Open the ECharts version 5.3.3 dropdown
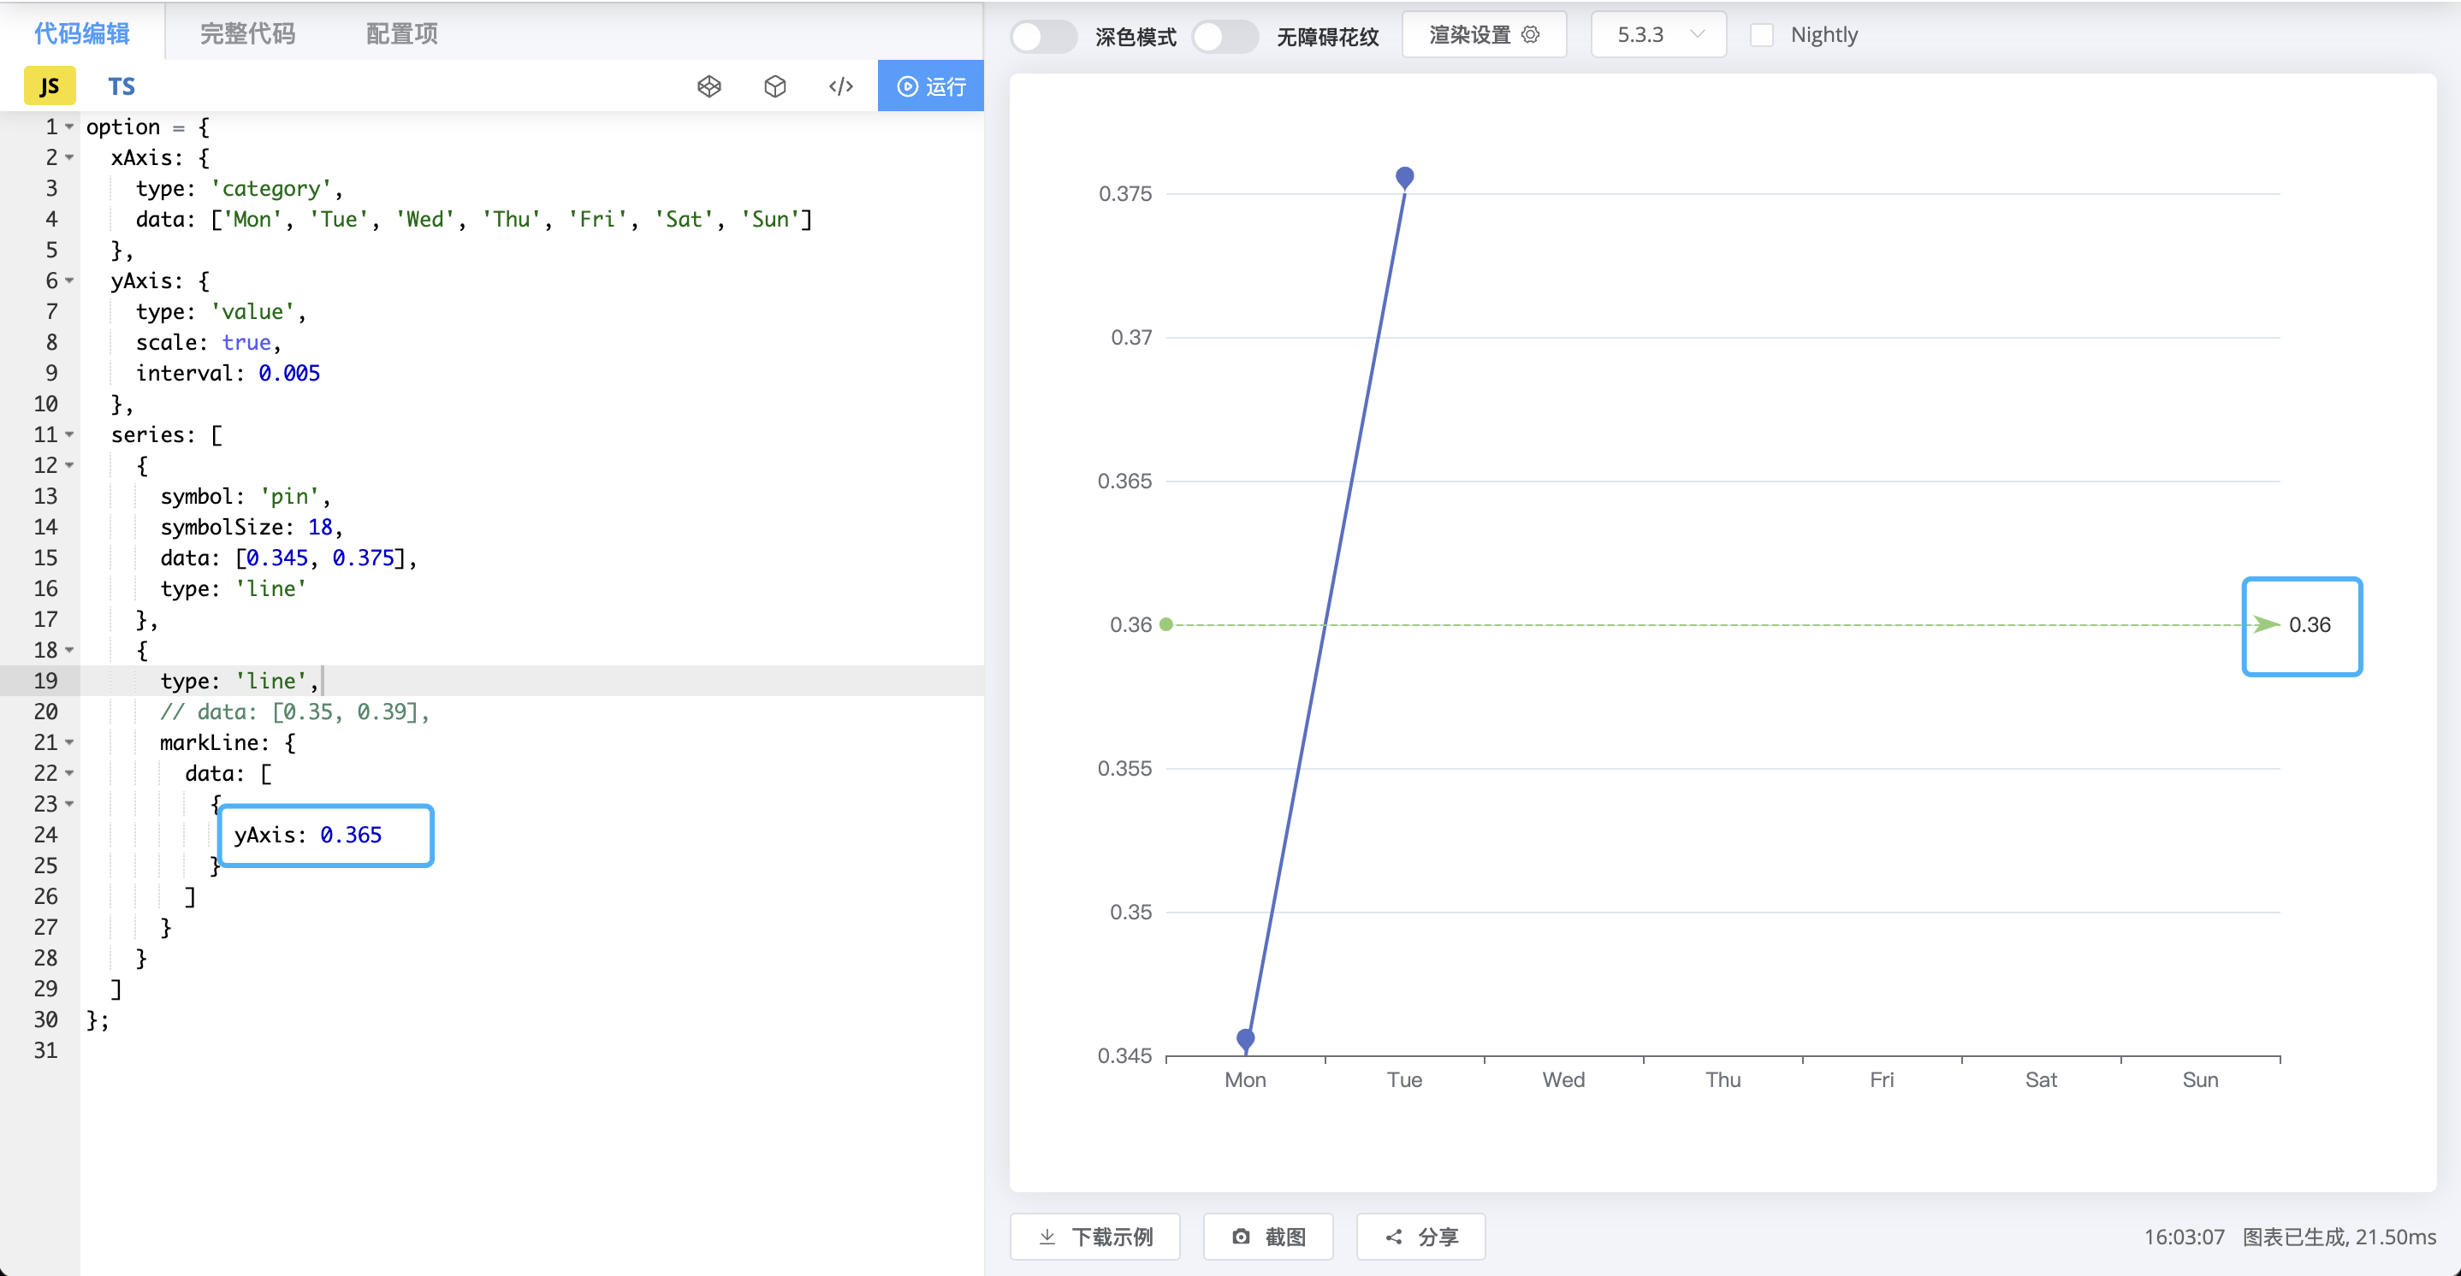This screenshot has height=1276, width=2461. click(x=1658, y=34)
